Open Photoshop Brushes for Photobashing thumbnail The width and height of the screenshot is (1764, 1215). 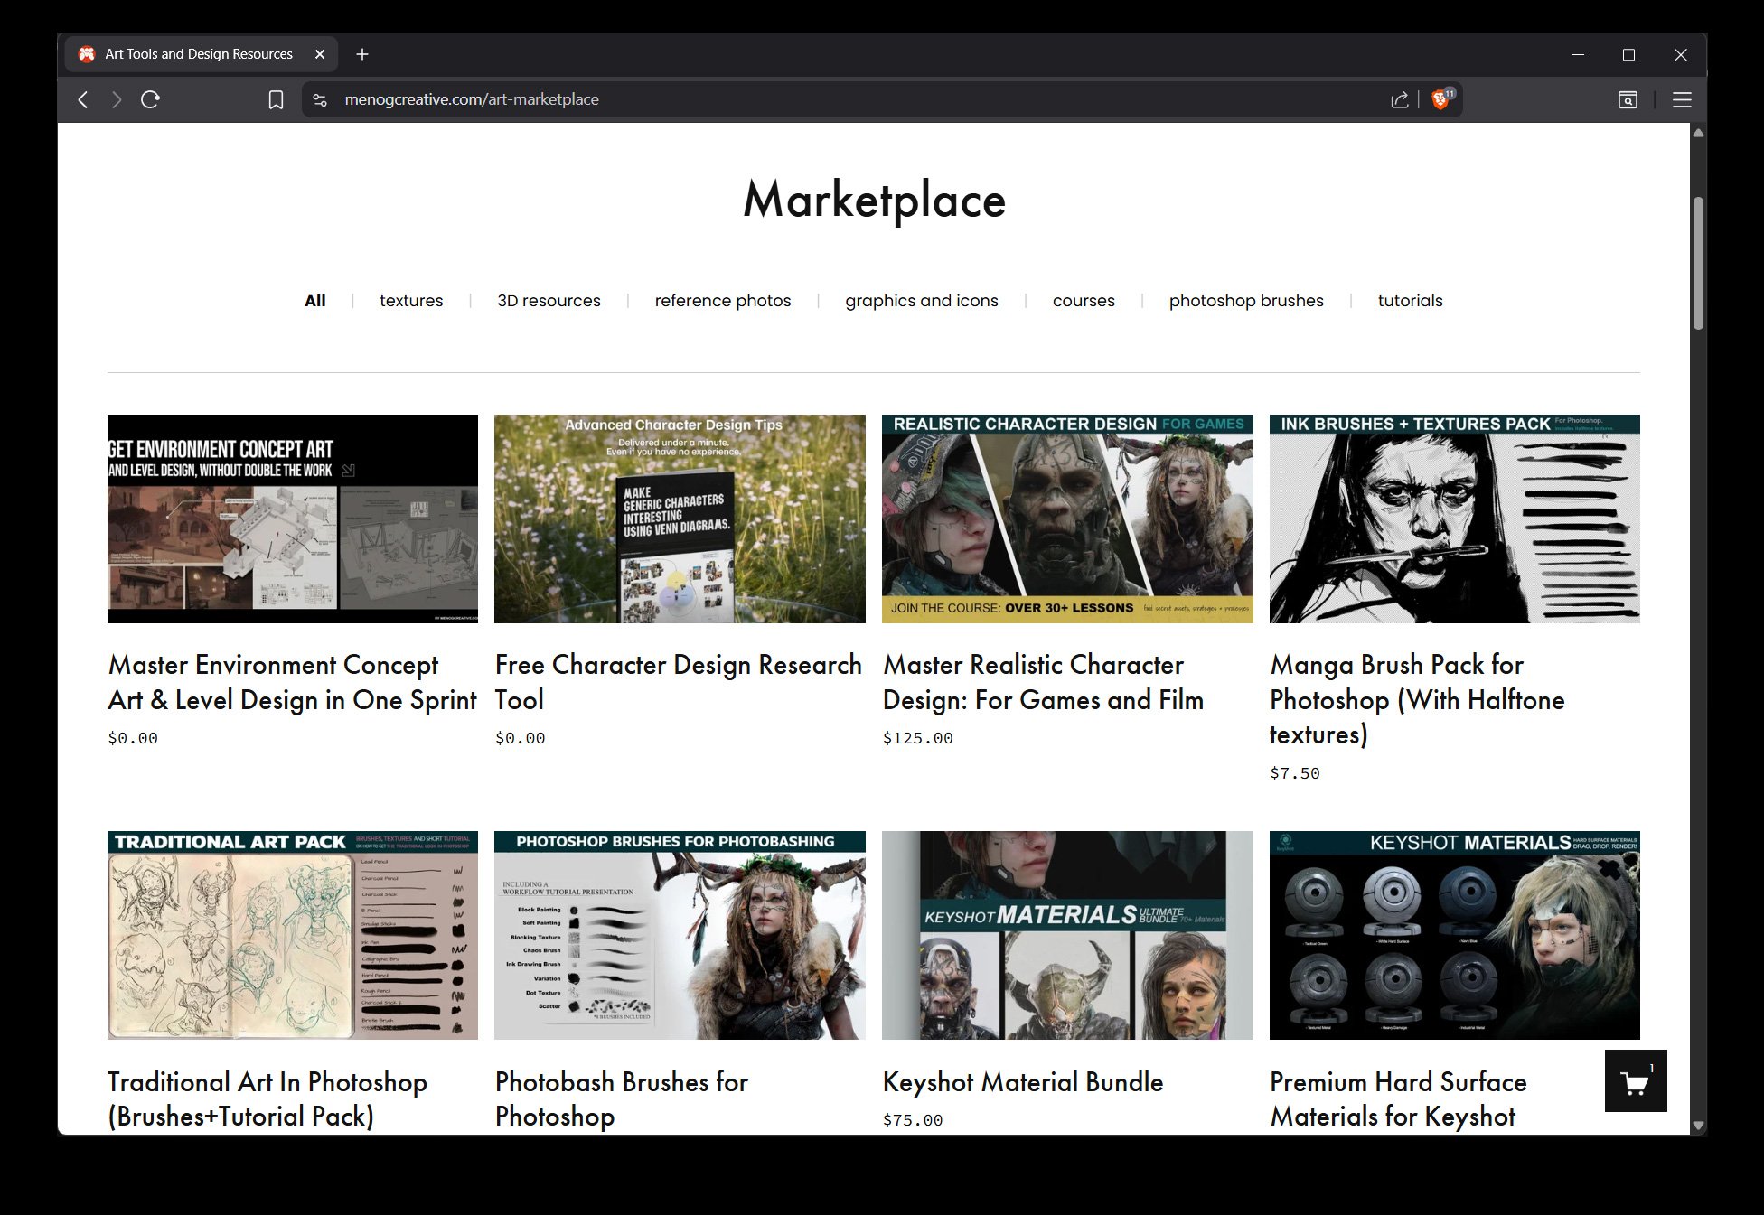tap(680, 935)
